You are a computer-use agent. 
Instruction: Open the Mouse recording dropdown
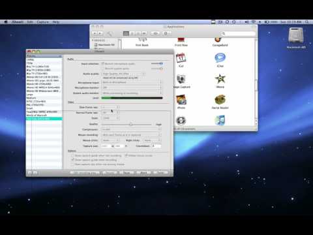click(x=131, y=135)
